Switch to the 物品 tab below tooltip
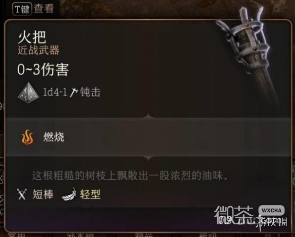295x237 pixels. coord(144,235)
